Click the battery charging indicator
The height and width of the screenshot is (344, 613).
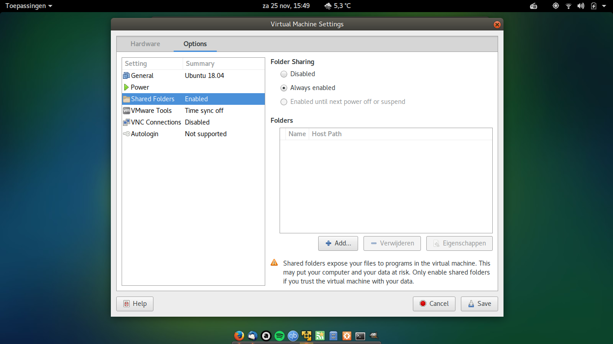(594, 6)
